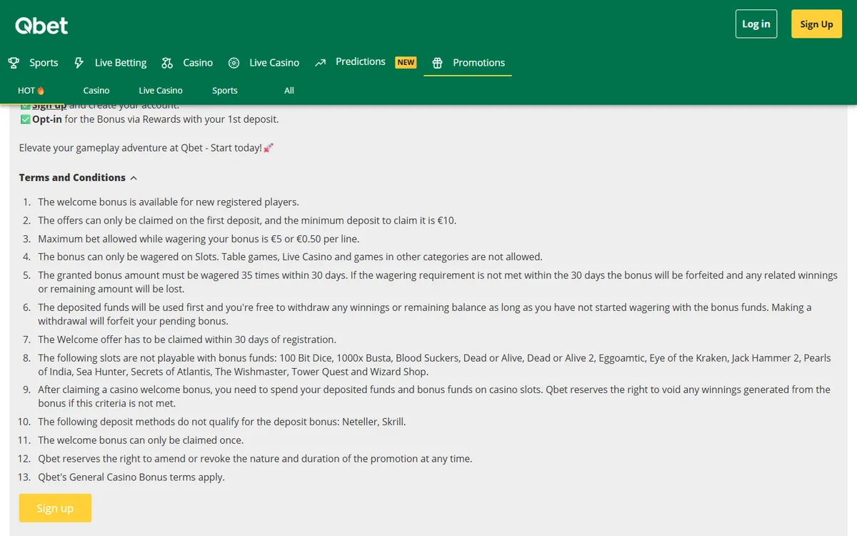Click the Predictions trend arrow icon
Screen dimensions: 857x536
coord(321,62)
